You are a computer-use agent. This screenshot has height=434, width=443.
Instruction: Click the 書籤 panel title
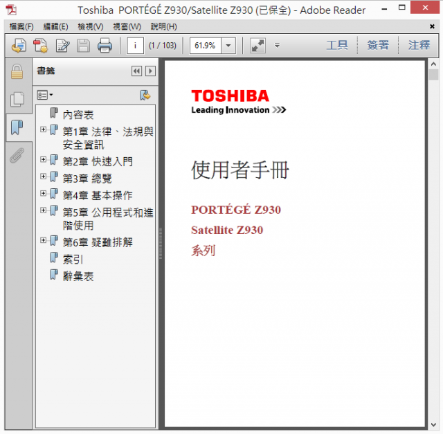point(46,71)
